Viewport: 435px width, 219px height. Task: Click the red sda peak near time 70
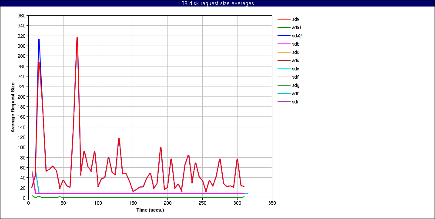77,37
